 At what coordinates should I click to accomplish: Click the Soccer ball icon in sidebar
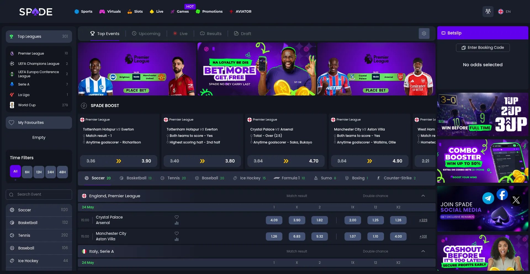12,210
